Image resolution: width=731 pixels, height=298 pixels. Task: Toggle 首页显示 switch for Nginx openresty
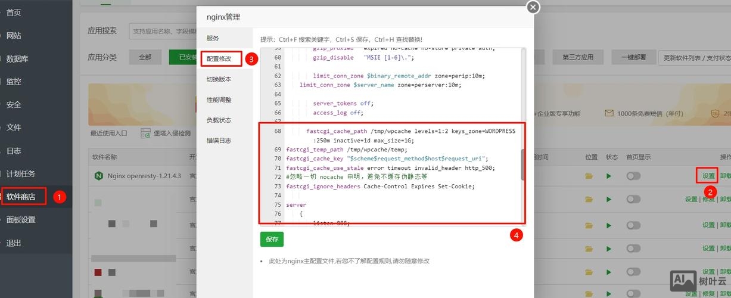pos(633,176)
